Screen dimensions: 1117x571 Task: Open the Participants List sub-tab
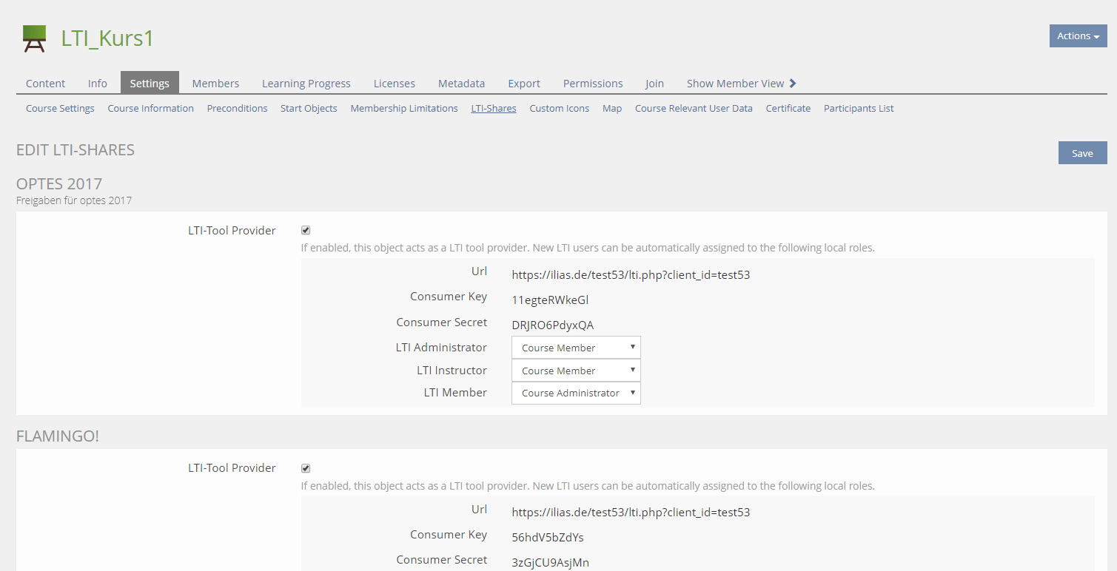point(859,109)
